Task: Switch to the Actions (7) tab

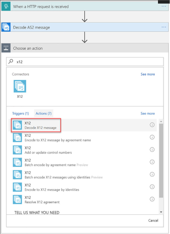Action: click(x=44, y=113)
